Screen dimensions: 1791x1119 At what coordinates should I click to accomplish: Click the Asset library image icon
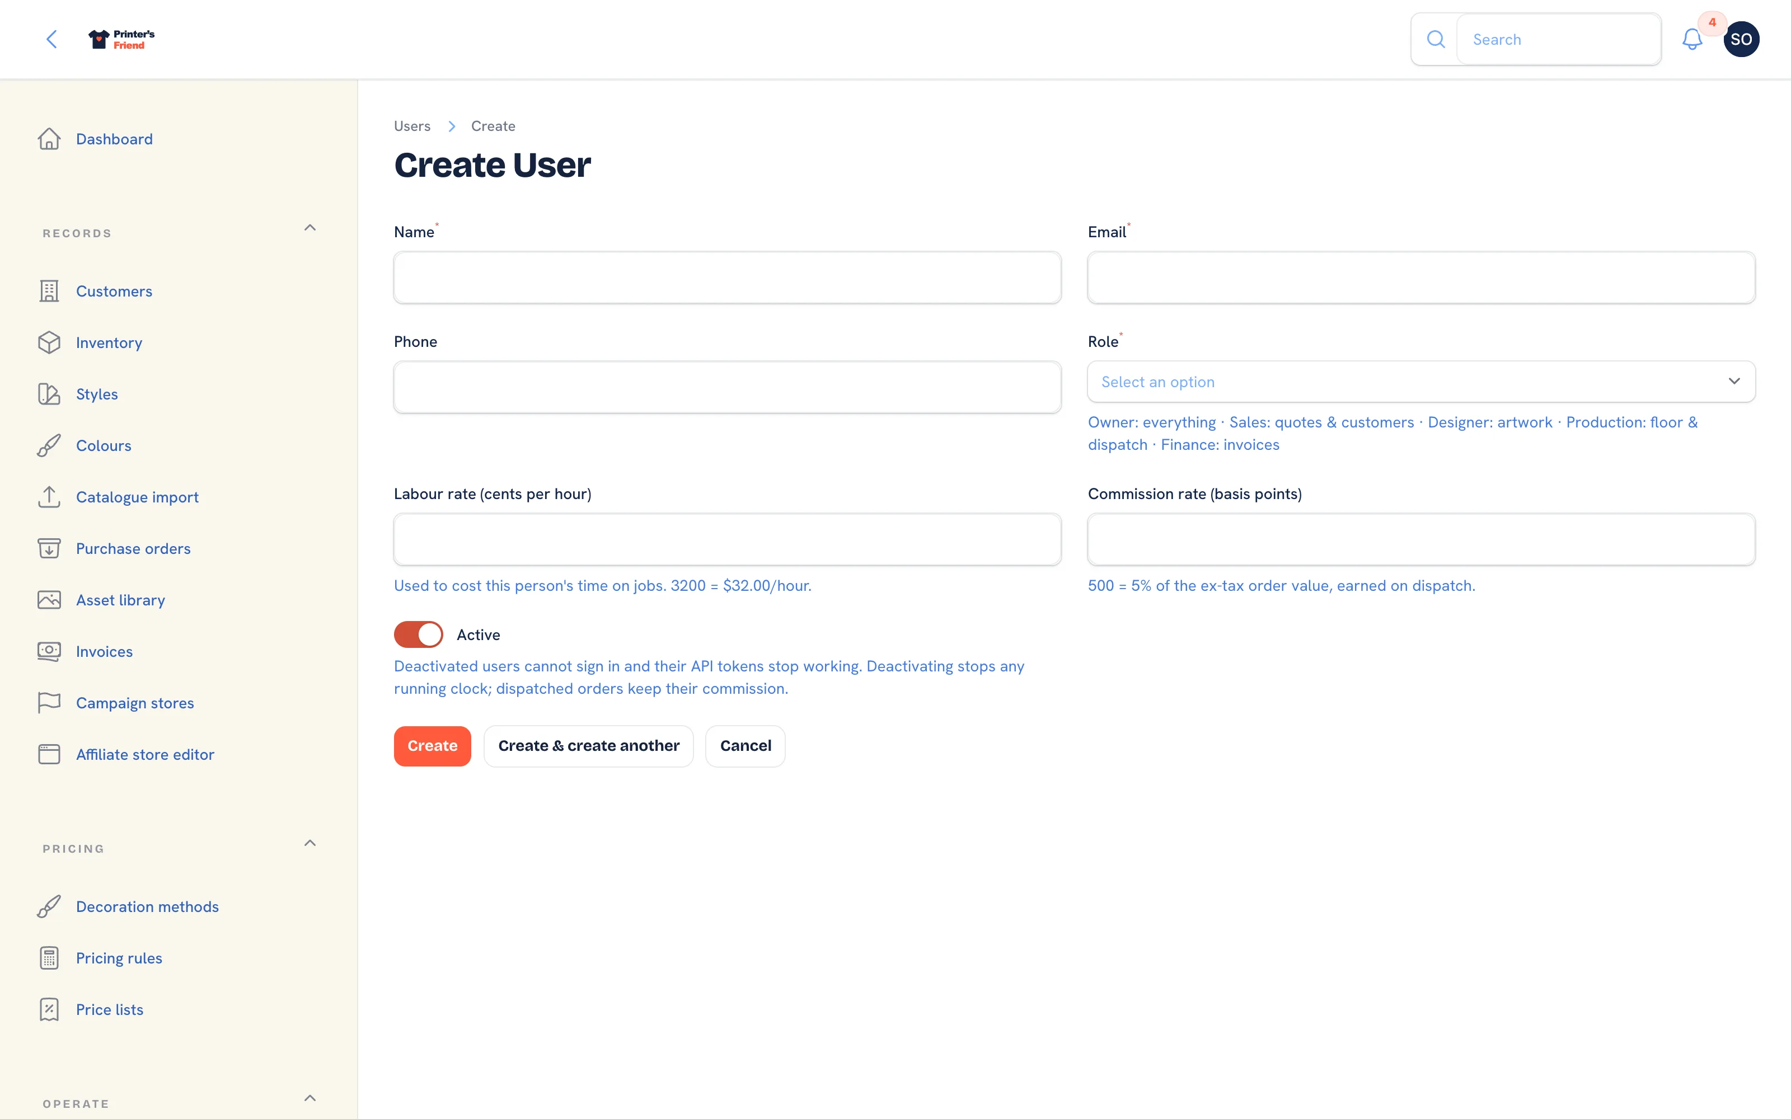(x=49, y=600)
